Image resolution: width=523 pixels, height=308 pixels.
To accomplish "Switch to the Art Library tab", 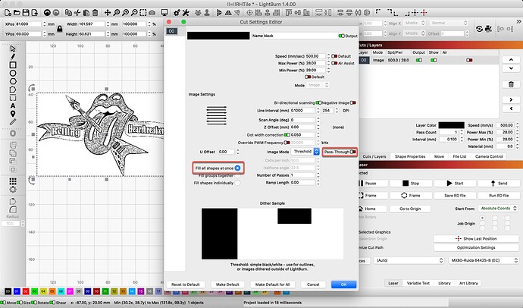I will [468, 283].
